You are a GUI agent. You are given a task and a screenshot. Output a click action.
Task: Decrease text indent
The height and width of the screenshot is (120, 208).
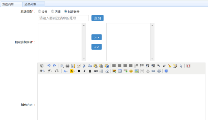[x=153, y=66]
